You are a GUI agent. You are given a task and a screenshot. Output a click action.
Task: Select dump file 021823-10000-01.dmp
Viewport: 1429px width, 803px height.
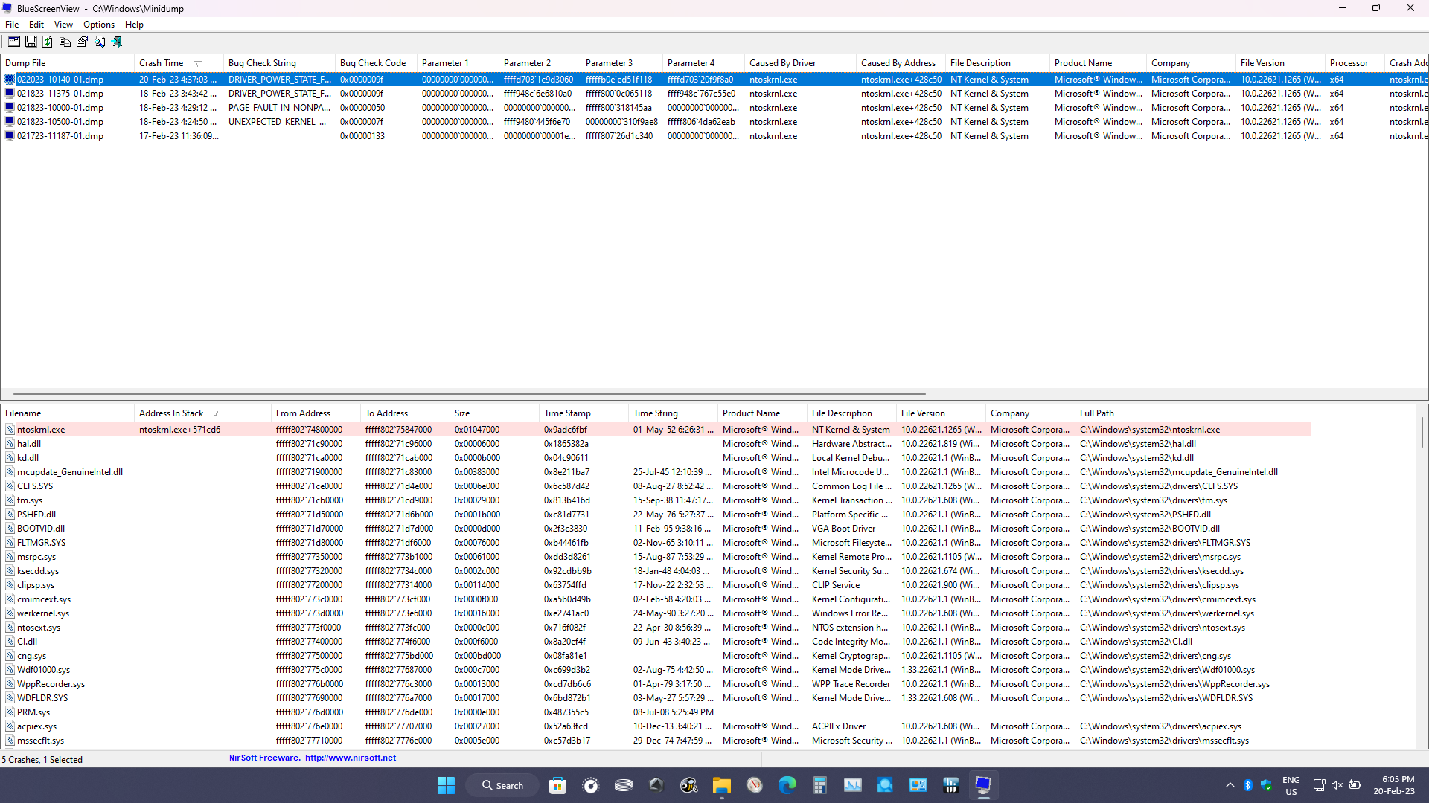click(x=60, y=108)
